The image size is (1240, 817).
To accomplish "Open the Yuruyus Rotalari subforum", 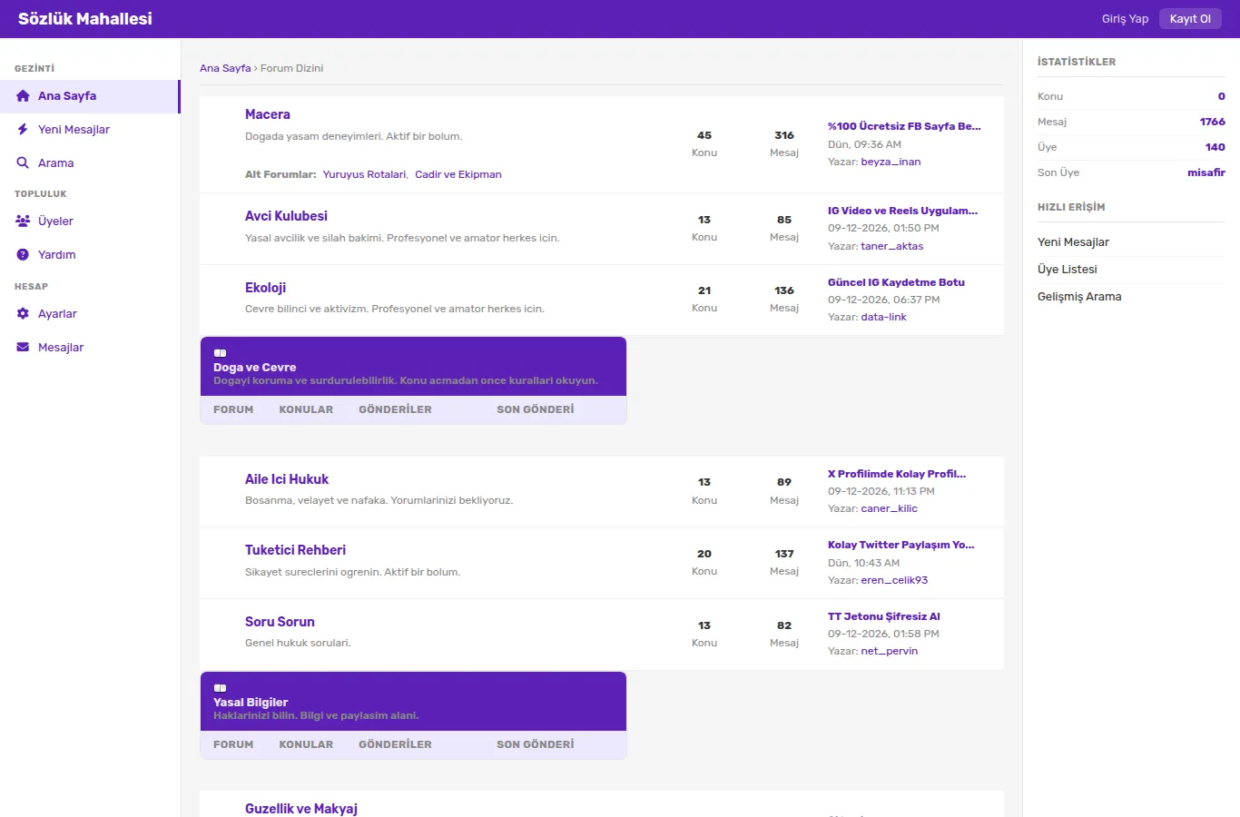I will click(364, 174).
